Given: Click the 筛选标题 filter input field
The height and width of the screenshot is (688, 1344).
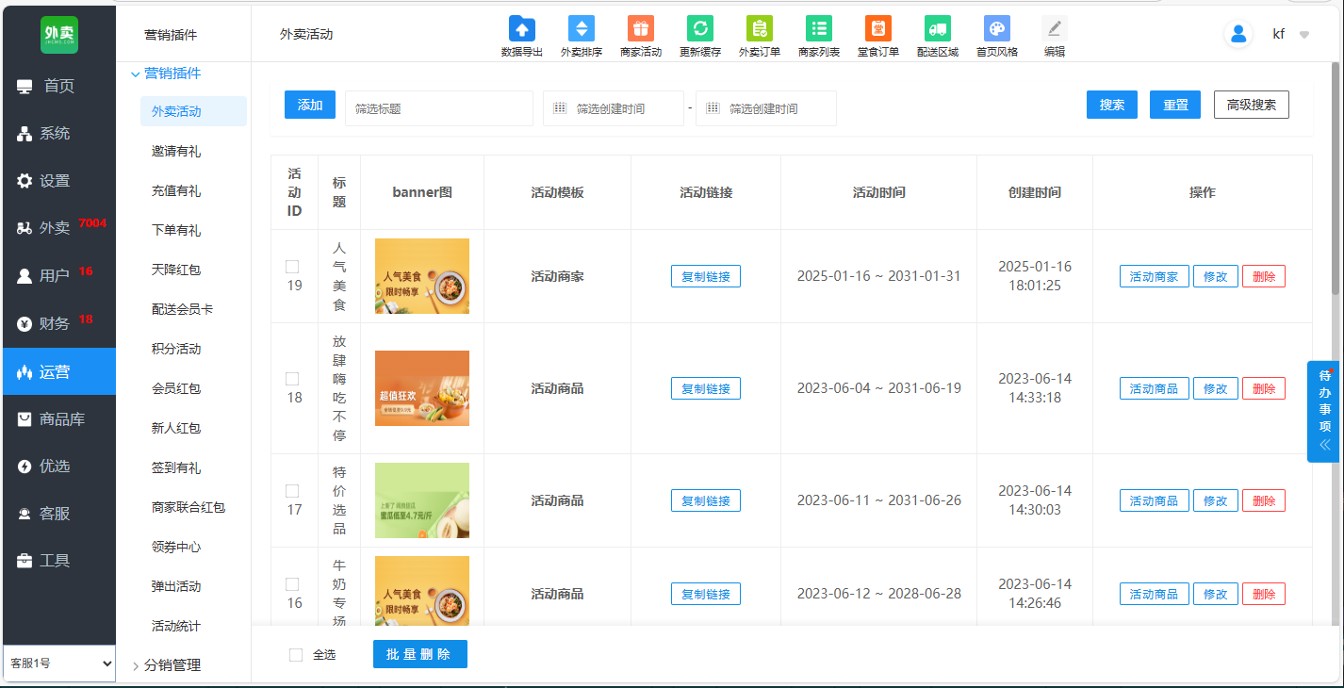Looking at the screenshot, I should (438, 108).
